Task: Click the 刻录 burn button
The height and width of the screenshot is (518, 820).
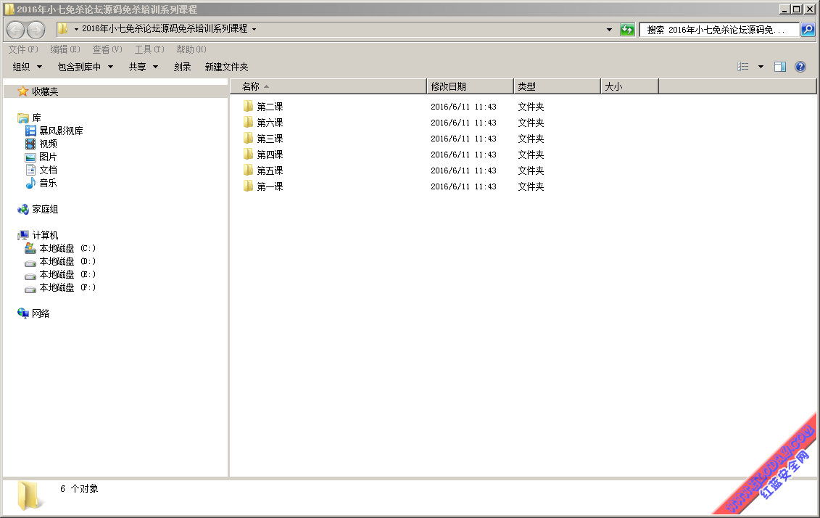Action: [x=183, y=67]
